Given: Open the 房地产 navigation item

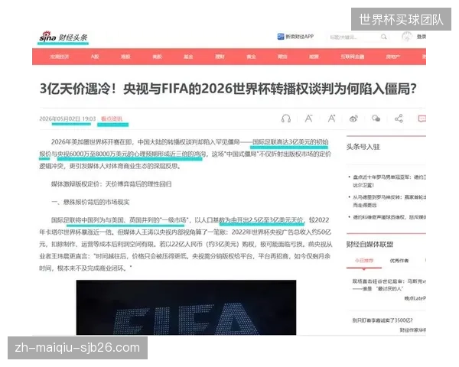Looking at the screenshot, I should pyautogui.click(x=393, y=57).
